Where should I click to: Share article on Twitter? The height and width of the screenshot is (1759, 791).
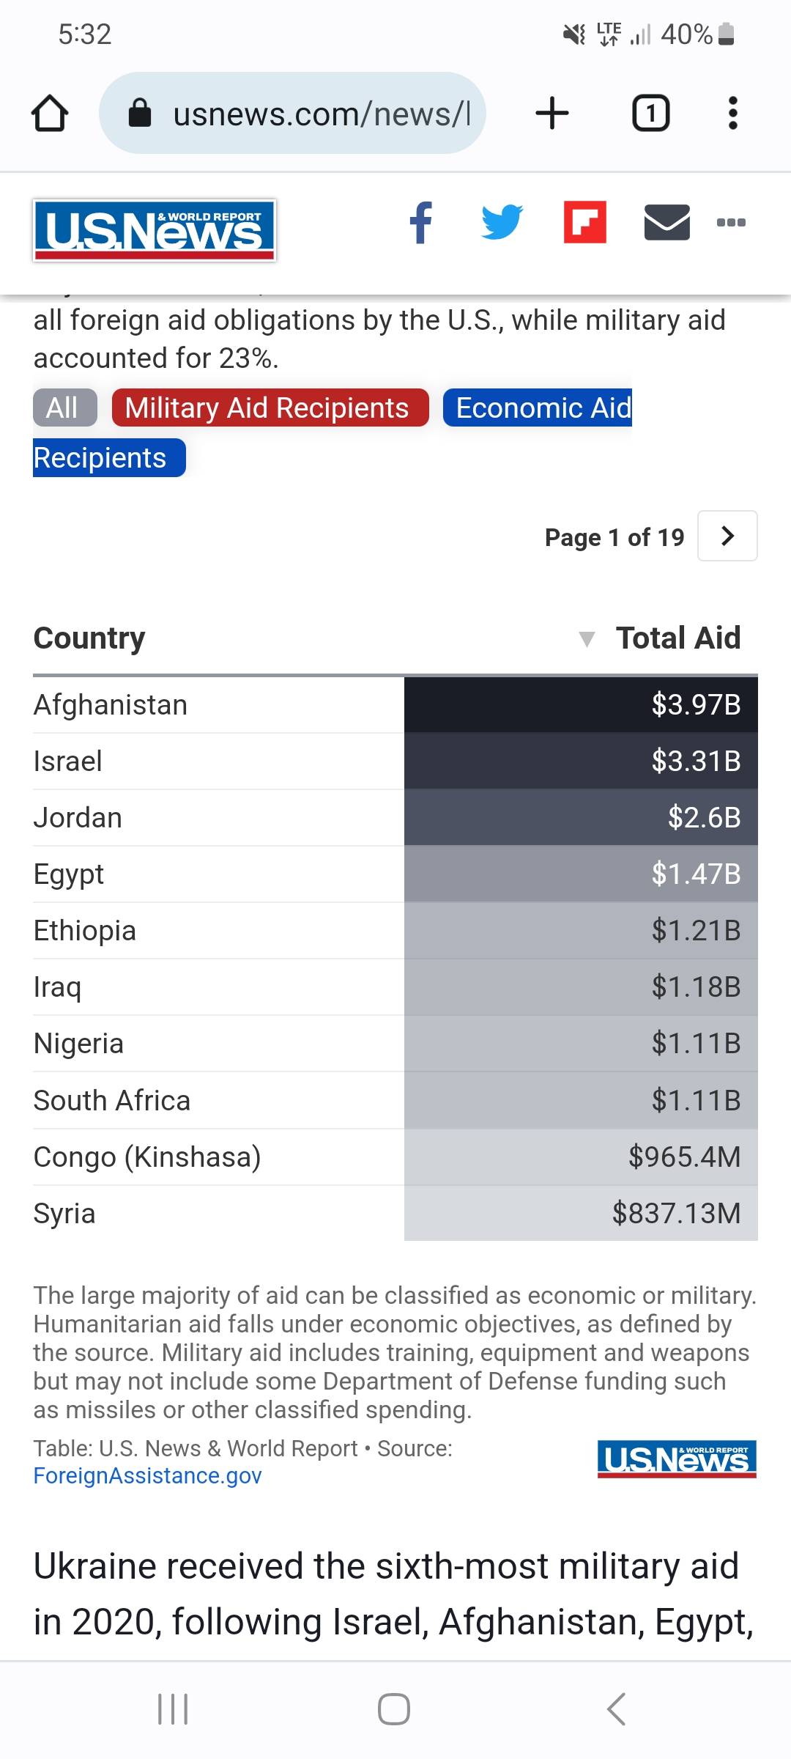(x=502, y=222)
